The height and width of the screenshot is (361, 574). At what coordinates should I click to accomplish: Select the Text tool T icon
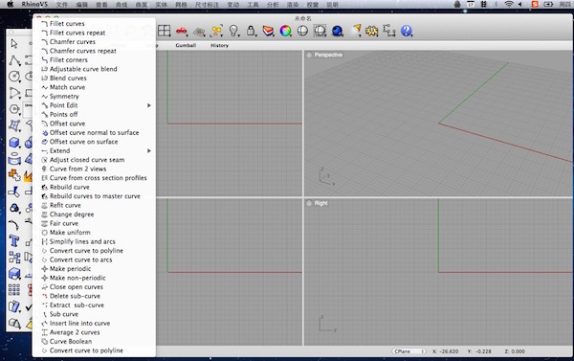pyautogui.click(x=14, y=241)
